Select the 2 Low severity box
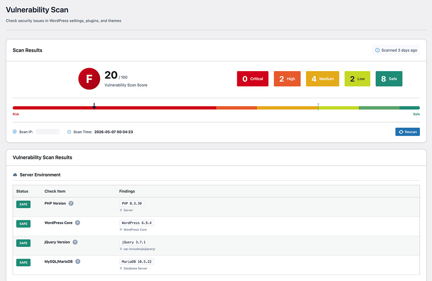 (x=357, y=79)
